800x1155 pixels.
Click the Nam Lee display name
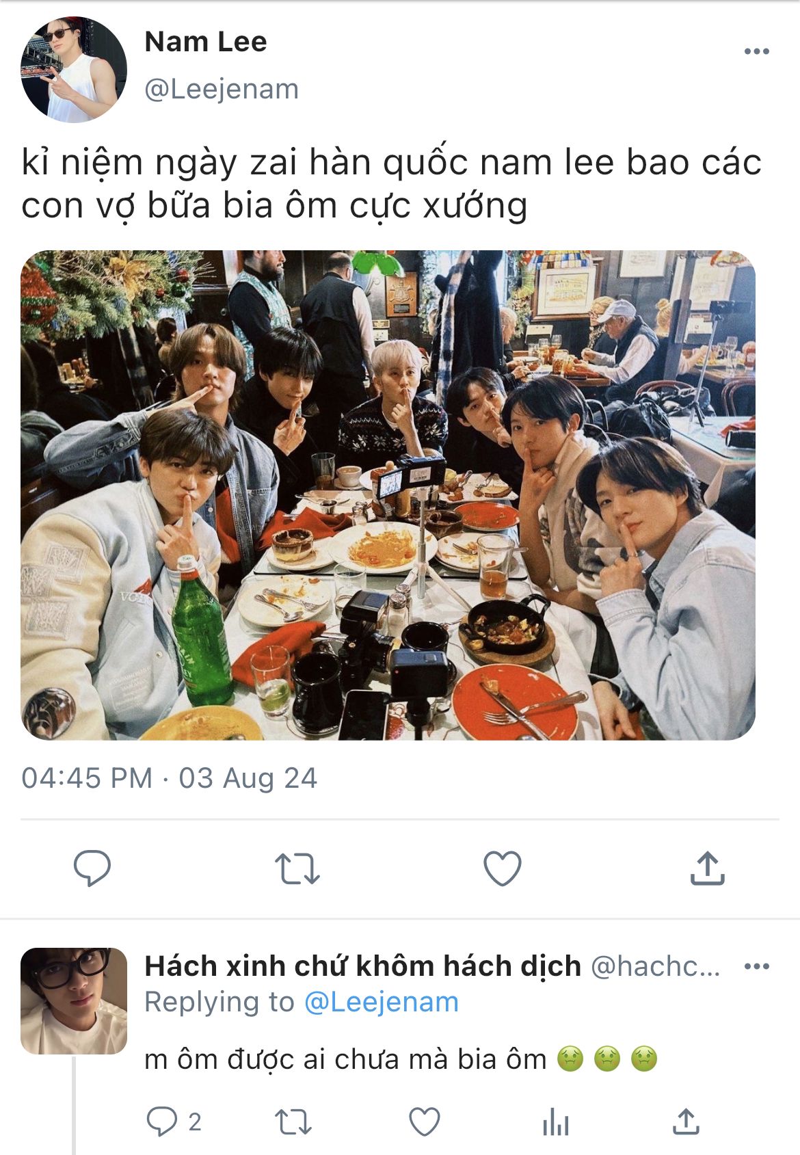pyautogui.click(x=206, y=42)
